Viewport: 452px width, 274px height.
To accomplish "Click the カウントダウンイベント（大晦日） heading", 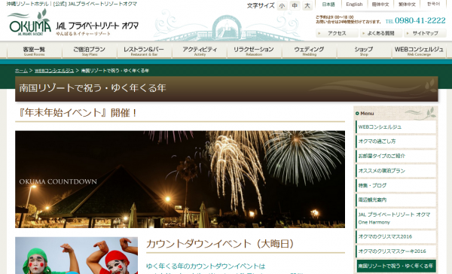I will (220, 244).
